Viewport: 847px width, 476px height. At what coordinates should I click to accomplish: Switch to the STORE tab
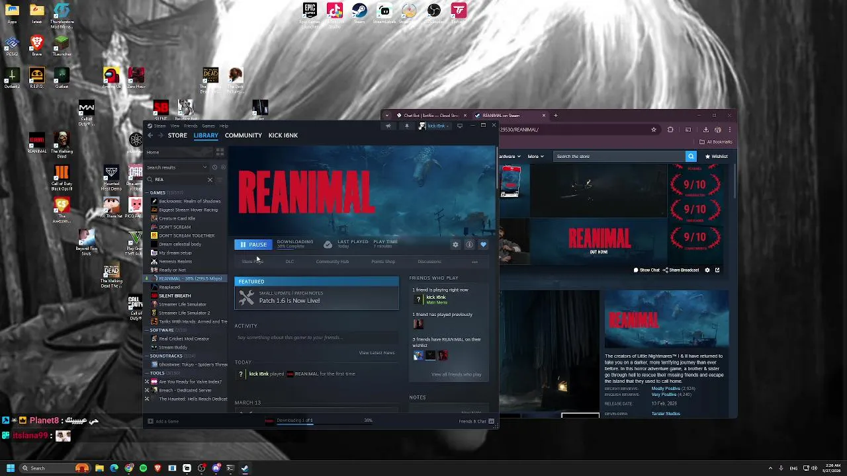177,136
